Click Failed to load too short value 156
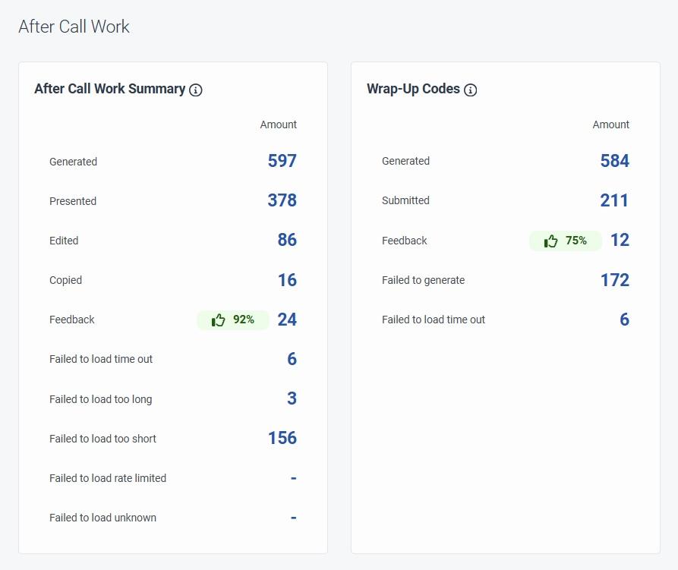Image resolution: width=678 pixels, height=570 pixels. click(282, 437)
